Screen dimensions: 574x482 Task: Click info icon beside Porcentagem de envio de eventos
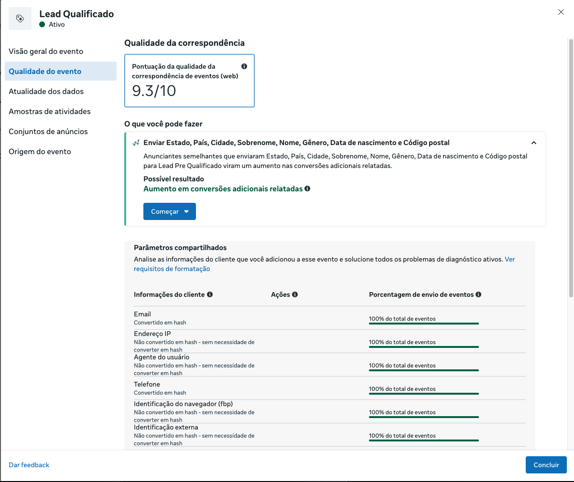[478, 294]
